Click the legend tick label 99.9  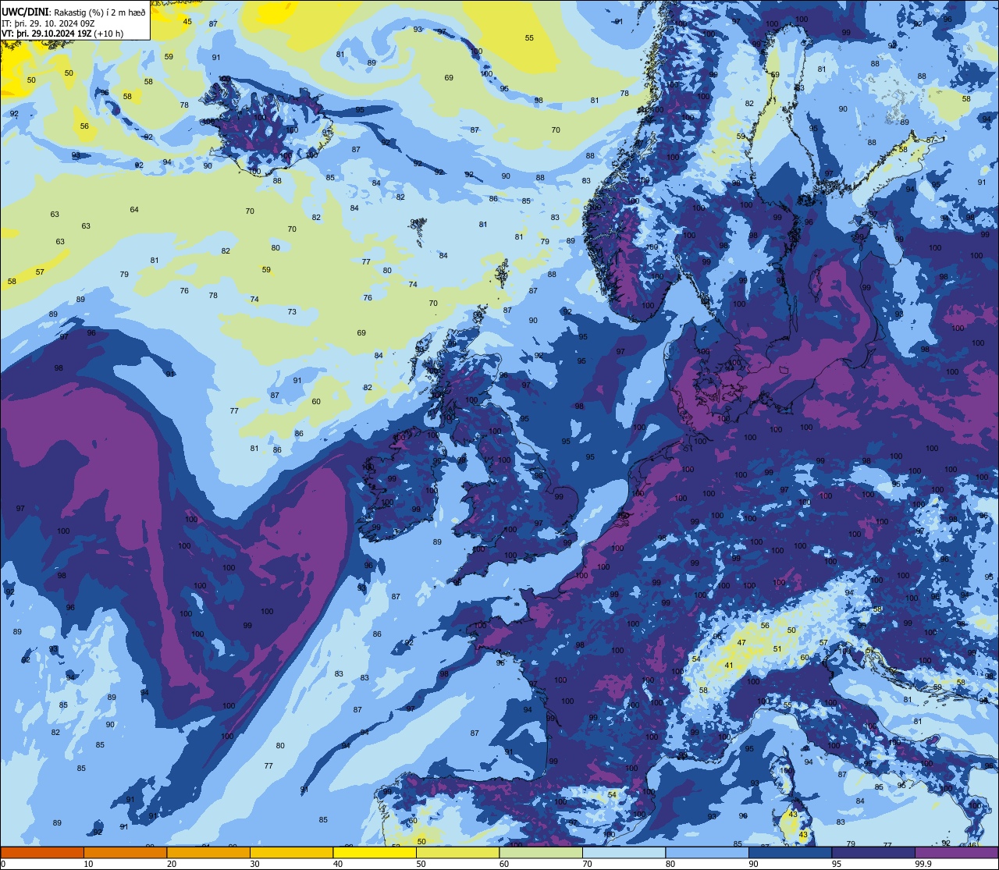click(923, 864)
